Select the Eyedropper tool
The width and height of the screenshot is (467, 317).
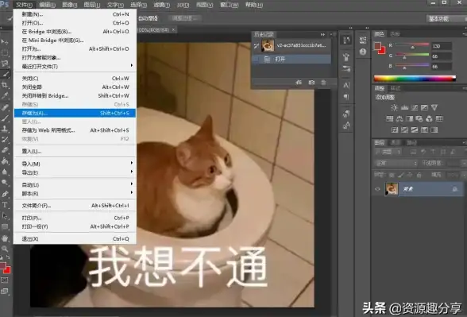pyautogui.click(x=5, y=95)
